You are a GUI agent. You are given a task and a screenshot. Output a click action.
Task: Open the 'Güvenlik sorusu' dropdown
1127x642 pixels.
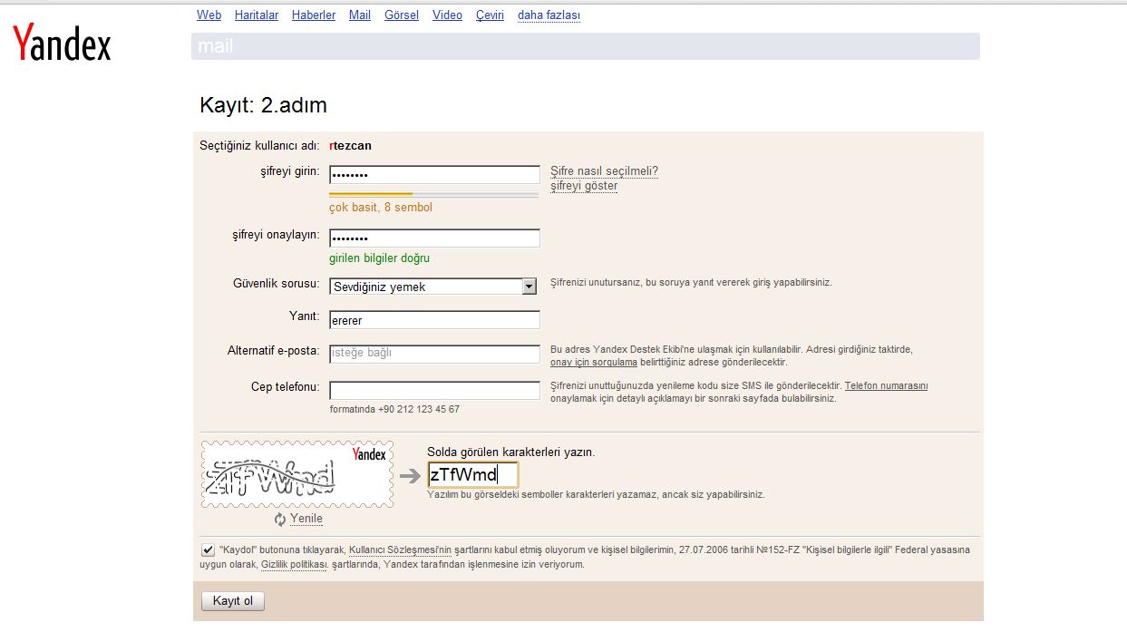tap(433, 287)
